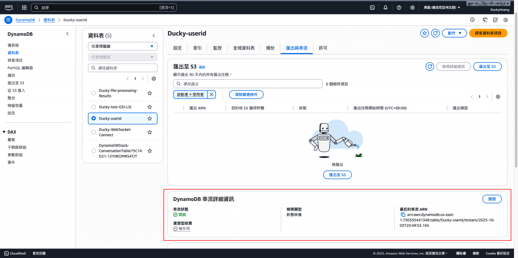Screen dimensions: 518x258
Task: Remove the 啟動者 = 使用者 filter token
Action: (x=212, y=95)
